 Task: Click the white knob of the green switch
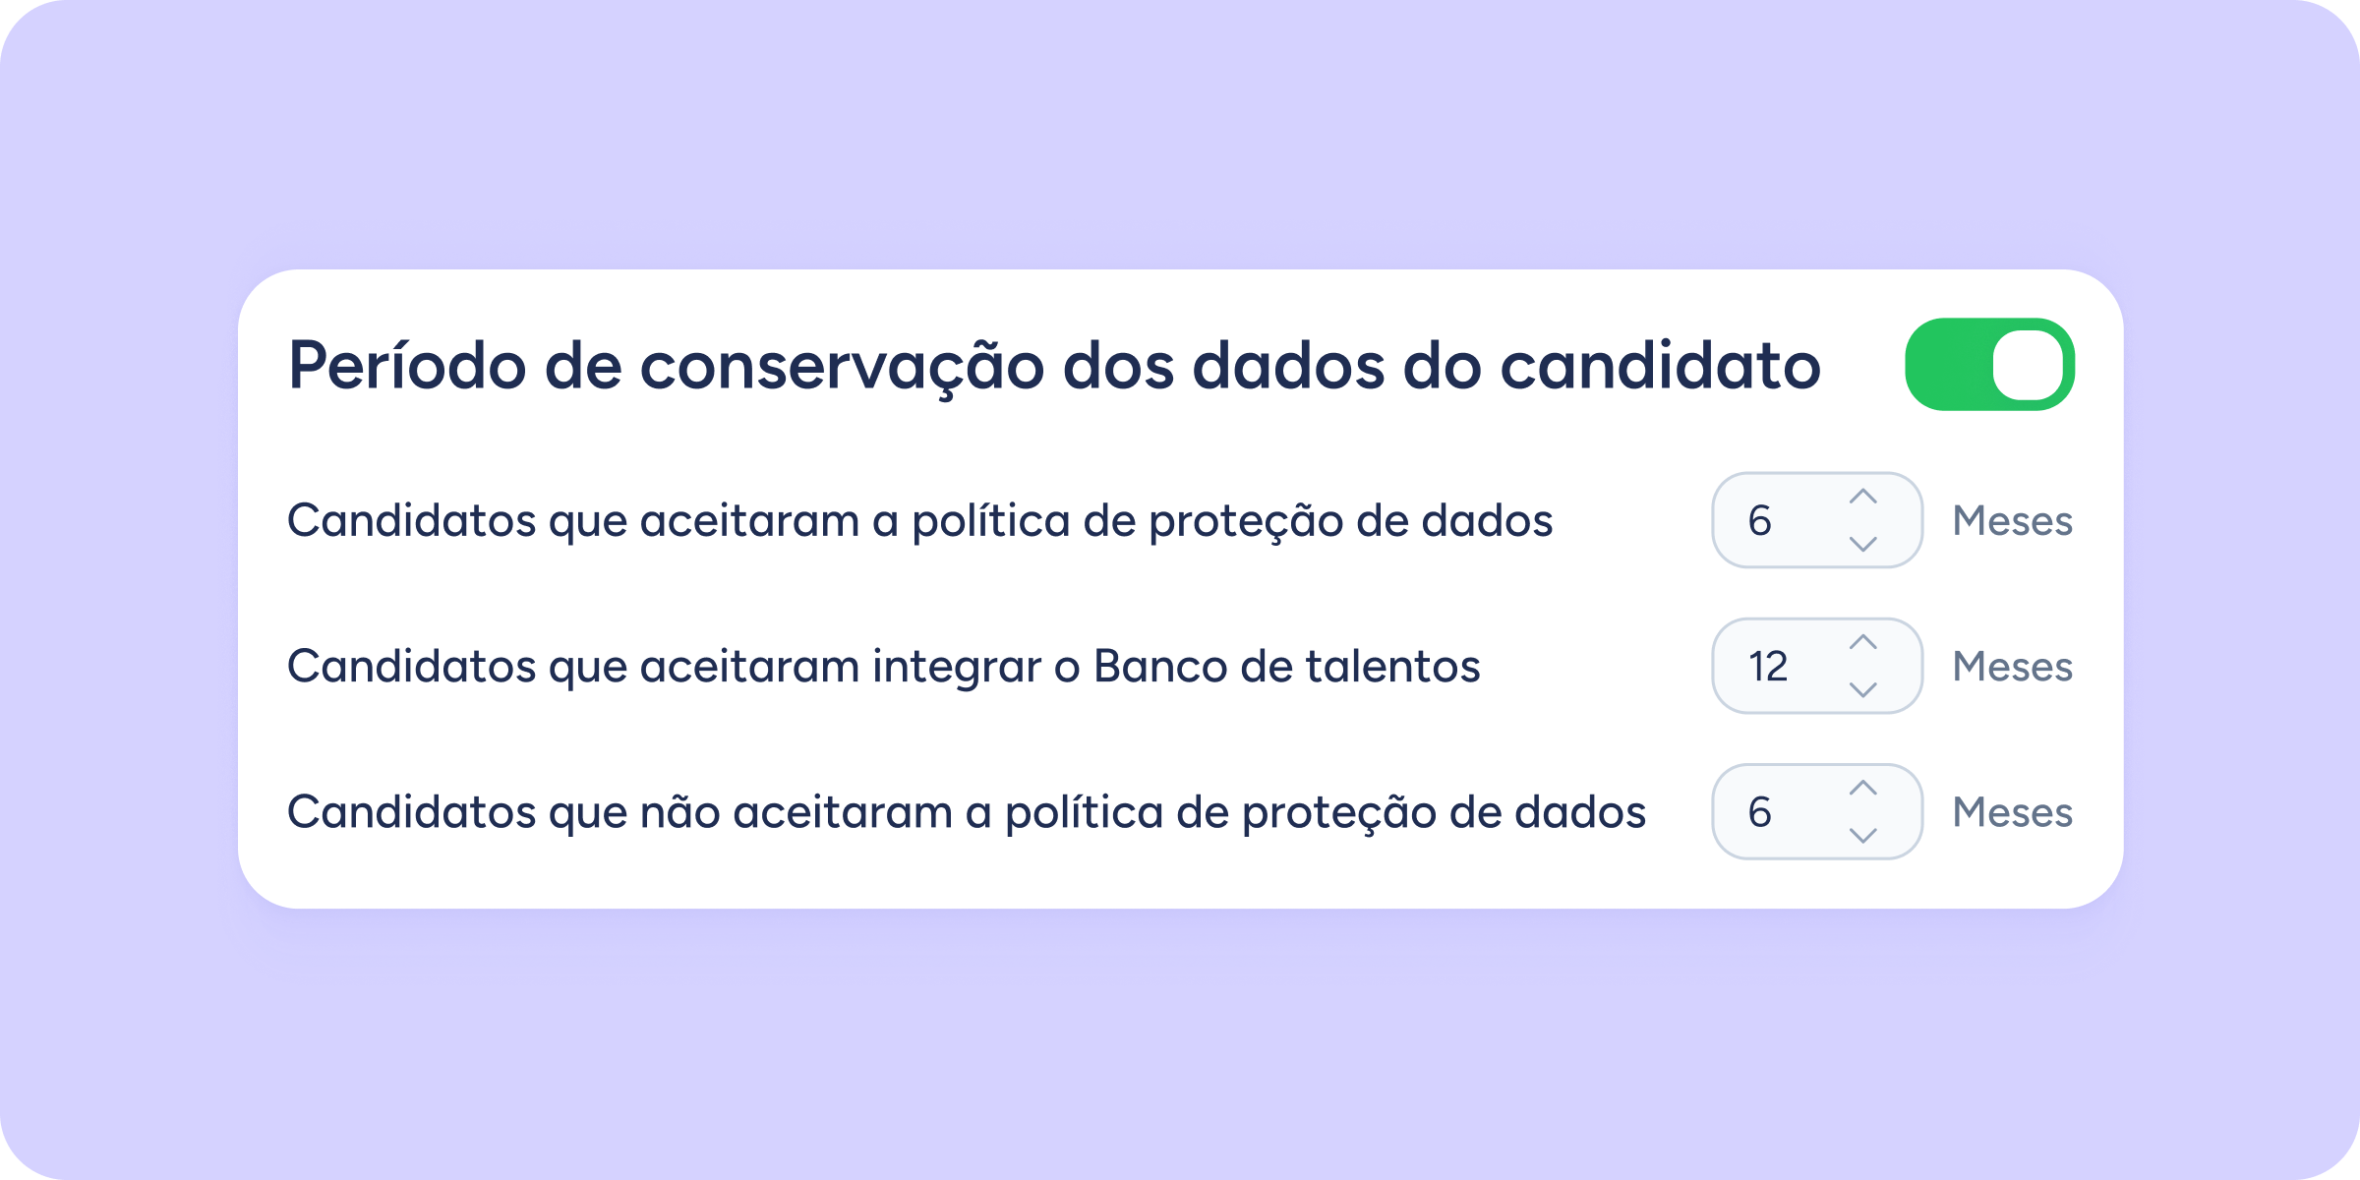coord(2028,365)
